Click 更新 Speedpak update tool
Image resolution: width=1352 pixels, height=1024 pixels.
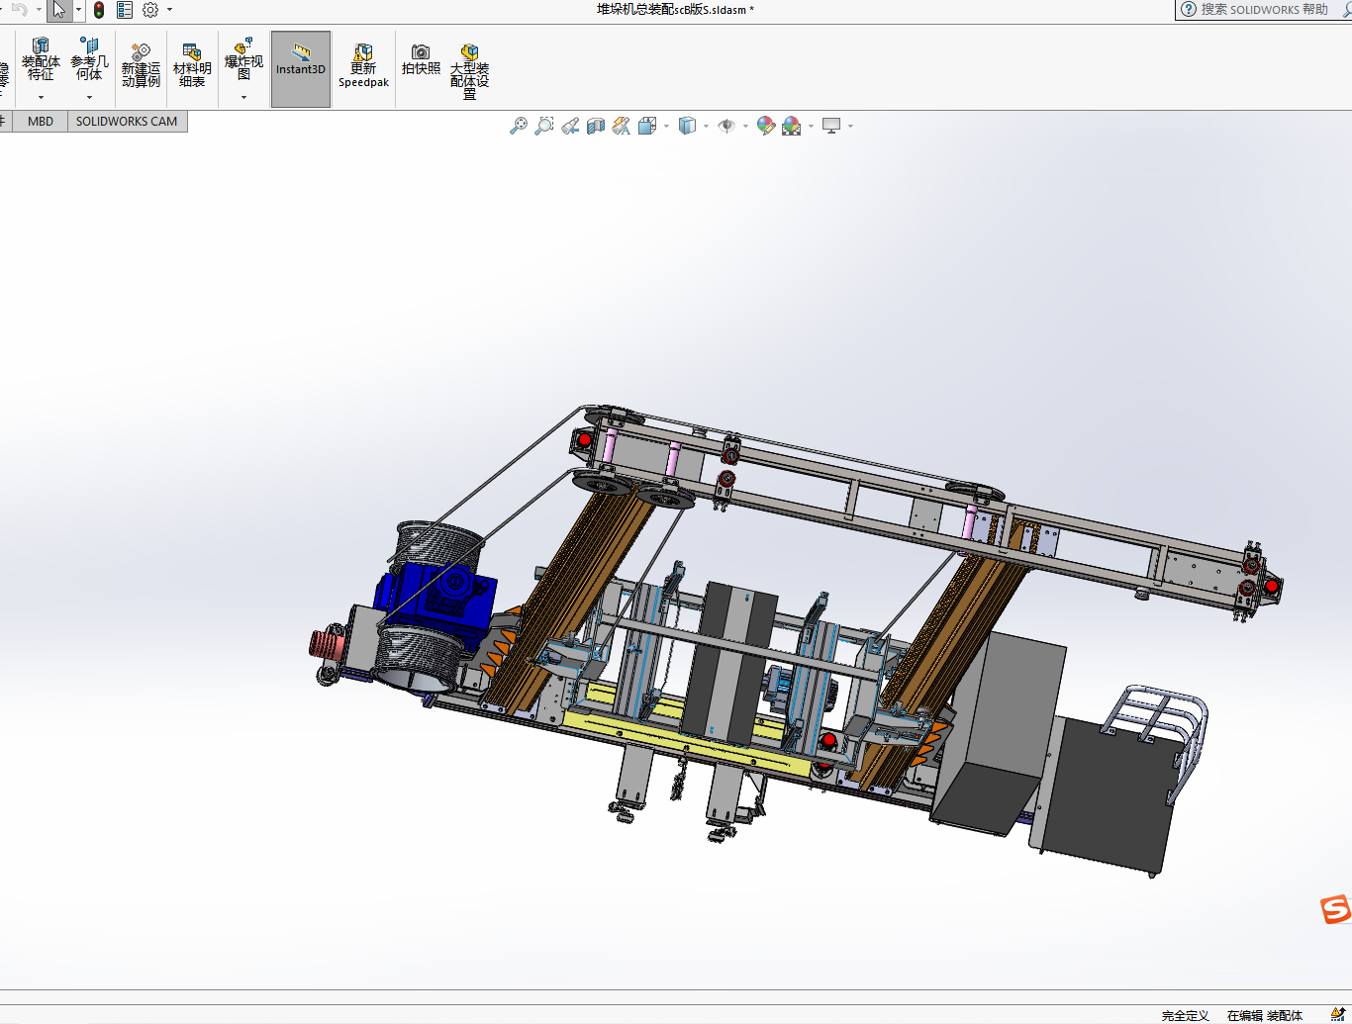(x=363, y=66)
